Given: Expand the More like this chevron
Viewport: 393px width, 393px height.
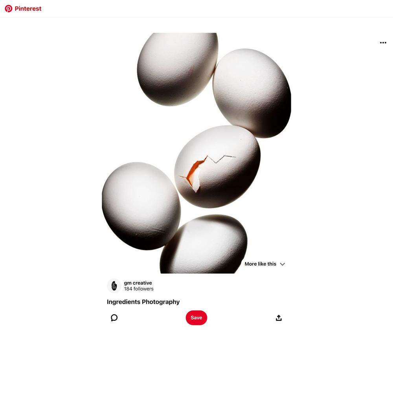Looking at the screenshot, I should point(283,264).
